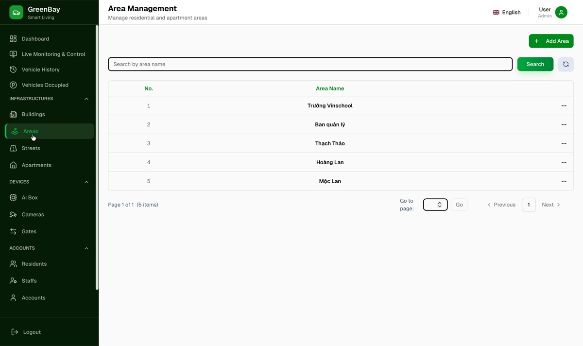The height and width of the screenshot is (346, 583).
Task: Open the English language selector
Action: (507, 13)
